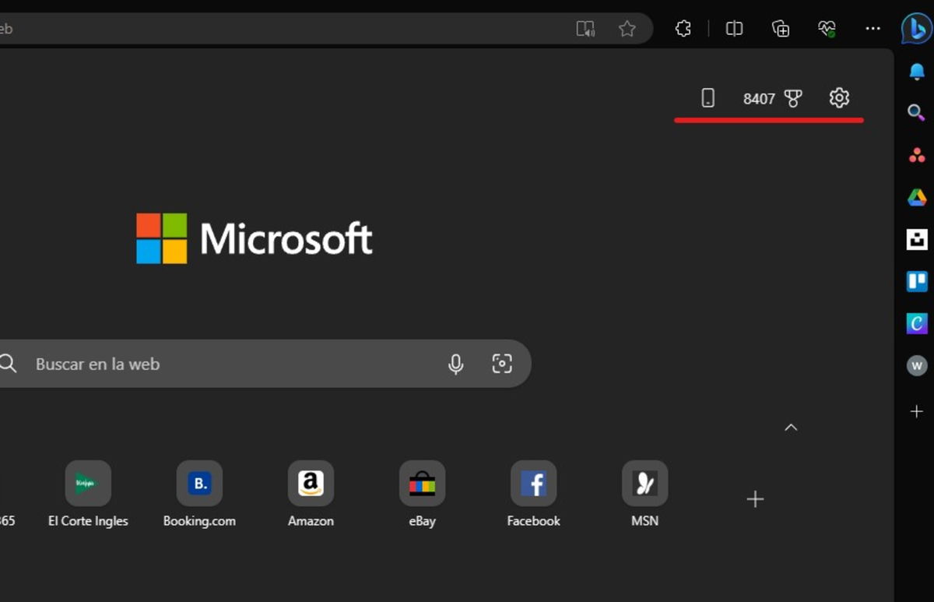The image size is (934, 602).
Task: Open Trello from the sidebar
Action: click(916, 281)
